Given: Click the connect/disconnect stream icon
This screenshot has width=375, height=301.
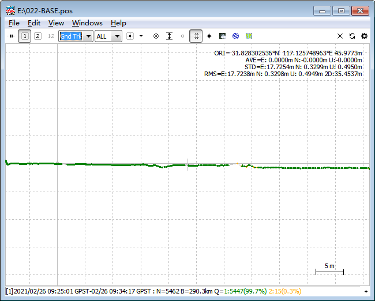Looking at the screenshot, I should point(11,36).
